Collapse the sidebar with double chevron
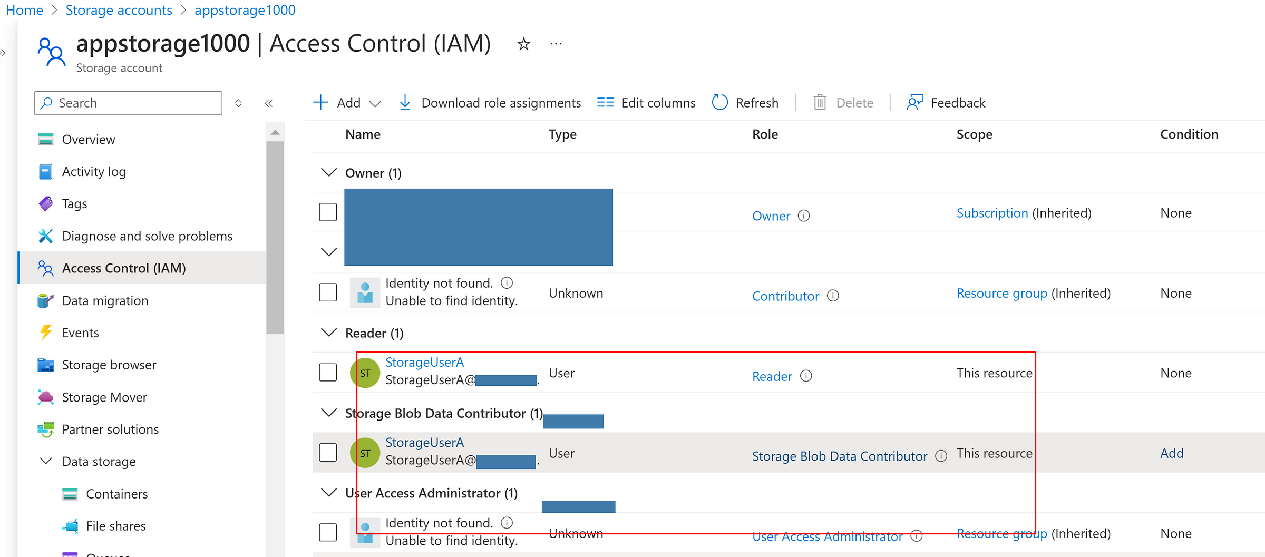This screenshot has height=557, width=1265. pyautogui.click(x=269, y=103)
